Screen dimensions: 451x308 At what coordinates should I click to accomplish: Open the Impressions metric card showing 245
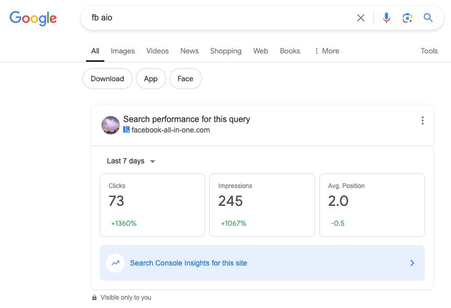click(x=262, y=205)
